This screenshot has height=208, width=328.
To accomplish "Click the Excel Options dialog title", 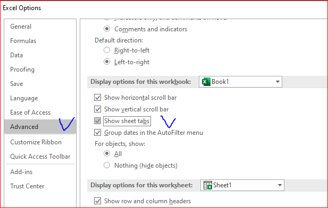I will [22, 8].
